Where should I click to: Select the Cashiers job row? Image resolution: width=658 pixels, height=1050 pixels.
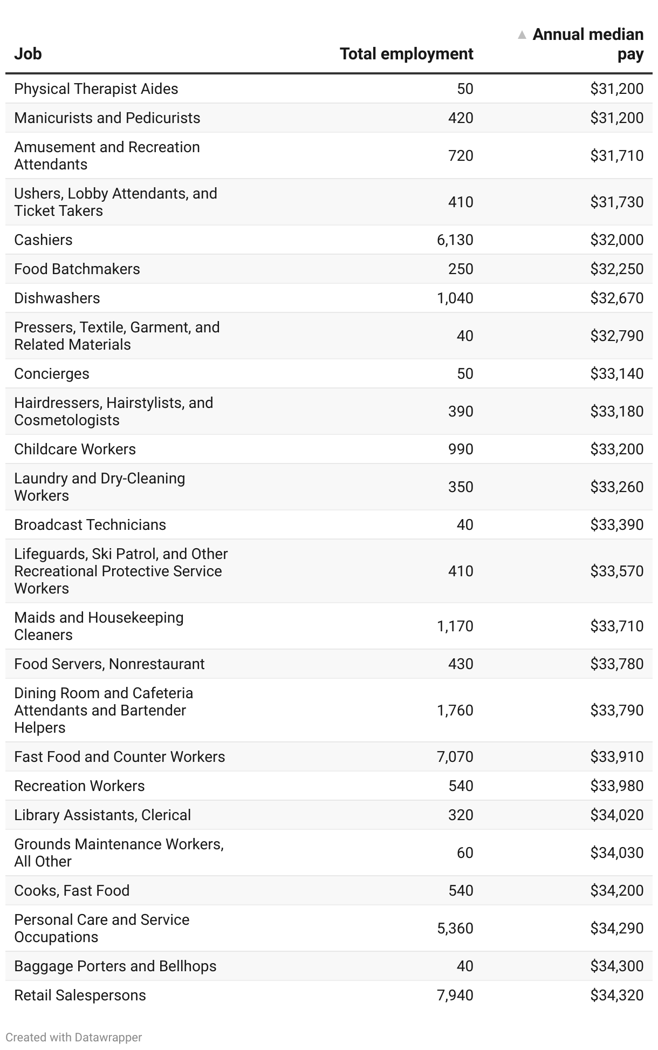[329, 240]
